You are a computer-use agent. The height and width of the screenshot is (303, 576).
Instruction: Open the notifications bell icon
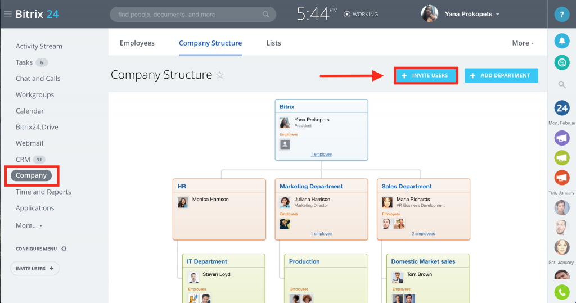[x=562, y=41]
